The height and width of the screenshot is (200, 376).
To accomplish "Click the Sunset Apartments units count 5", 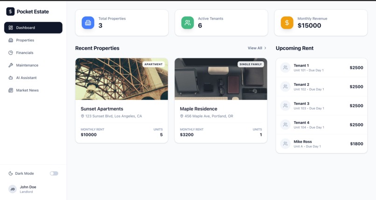I will point(161,135).
